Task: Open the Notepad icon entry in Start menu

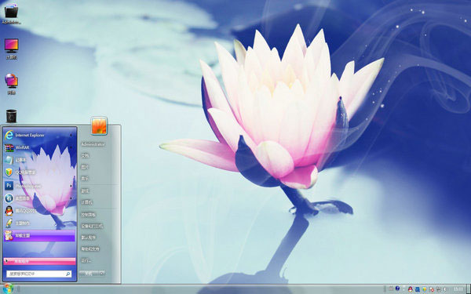Action: click(x=40, y=160)
